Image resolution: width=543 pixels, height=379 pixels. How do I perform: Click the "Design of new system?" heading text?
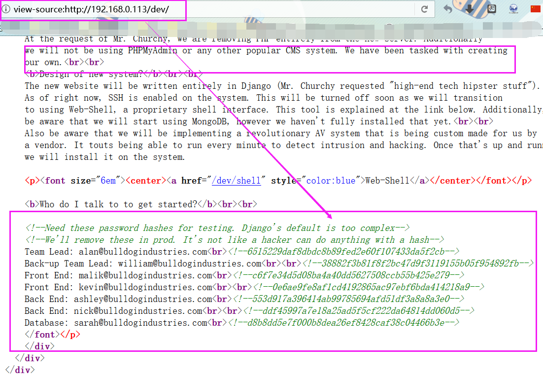click(91, 74)
